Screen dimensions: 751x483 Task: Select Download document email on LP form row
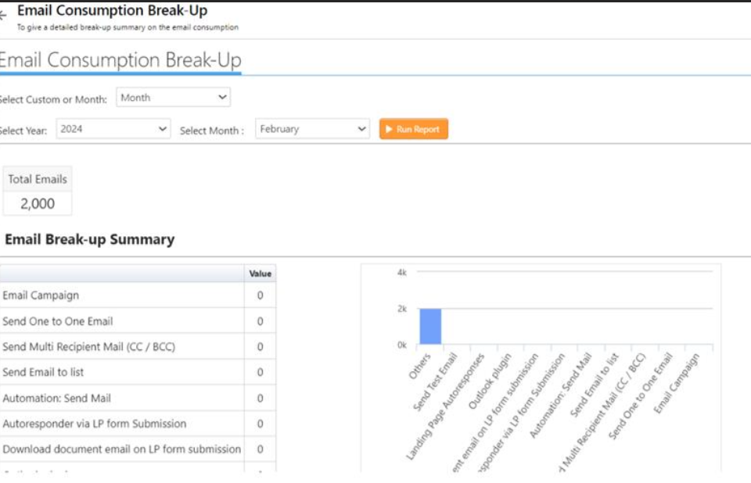(121, 449)
